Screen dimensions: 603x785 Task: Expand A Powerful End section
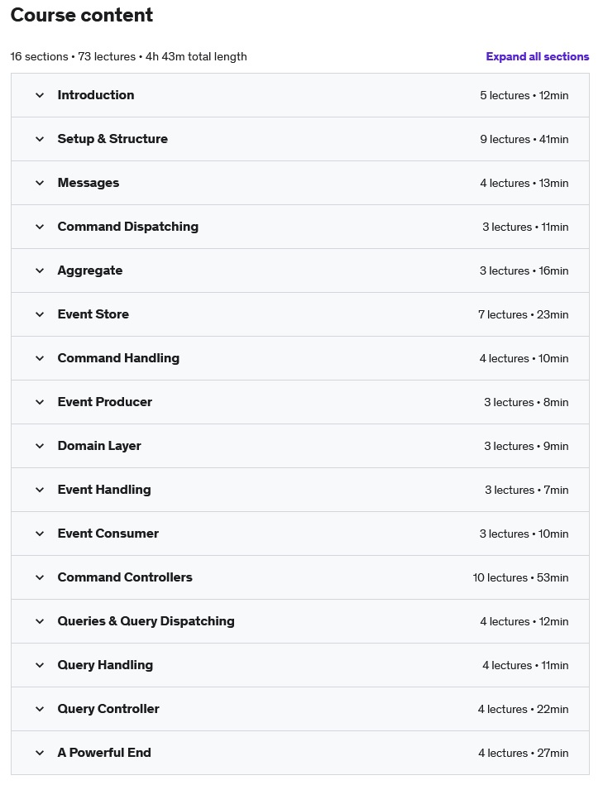pyautogui.click(x=300, y=753)
